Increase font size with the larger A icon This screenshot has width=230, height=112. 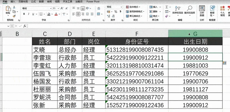pyautogui.click(x=62, y=8)
